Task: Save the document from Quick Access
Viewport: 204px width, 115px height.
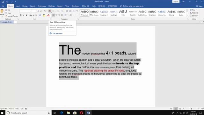Action: click(x=3, y=2)
